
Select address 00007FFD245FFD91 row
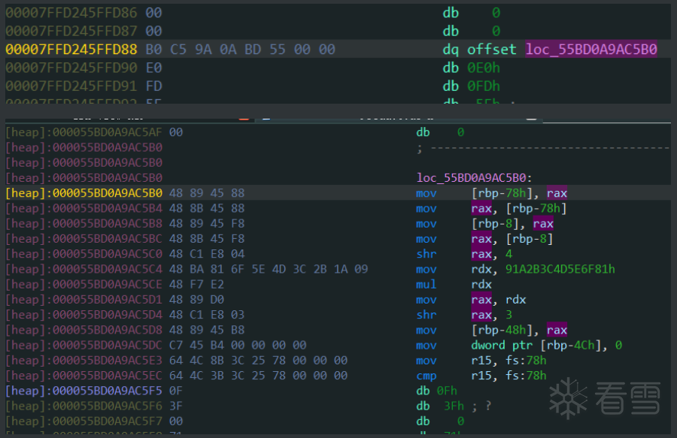pyautogui.click(x=71, y=86)
